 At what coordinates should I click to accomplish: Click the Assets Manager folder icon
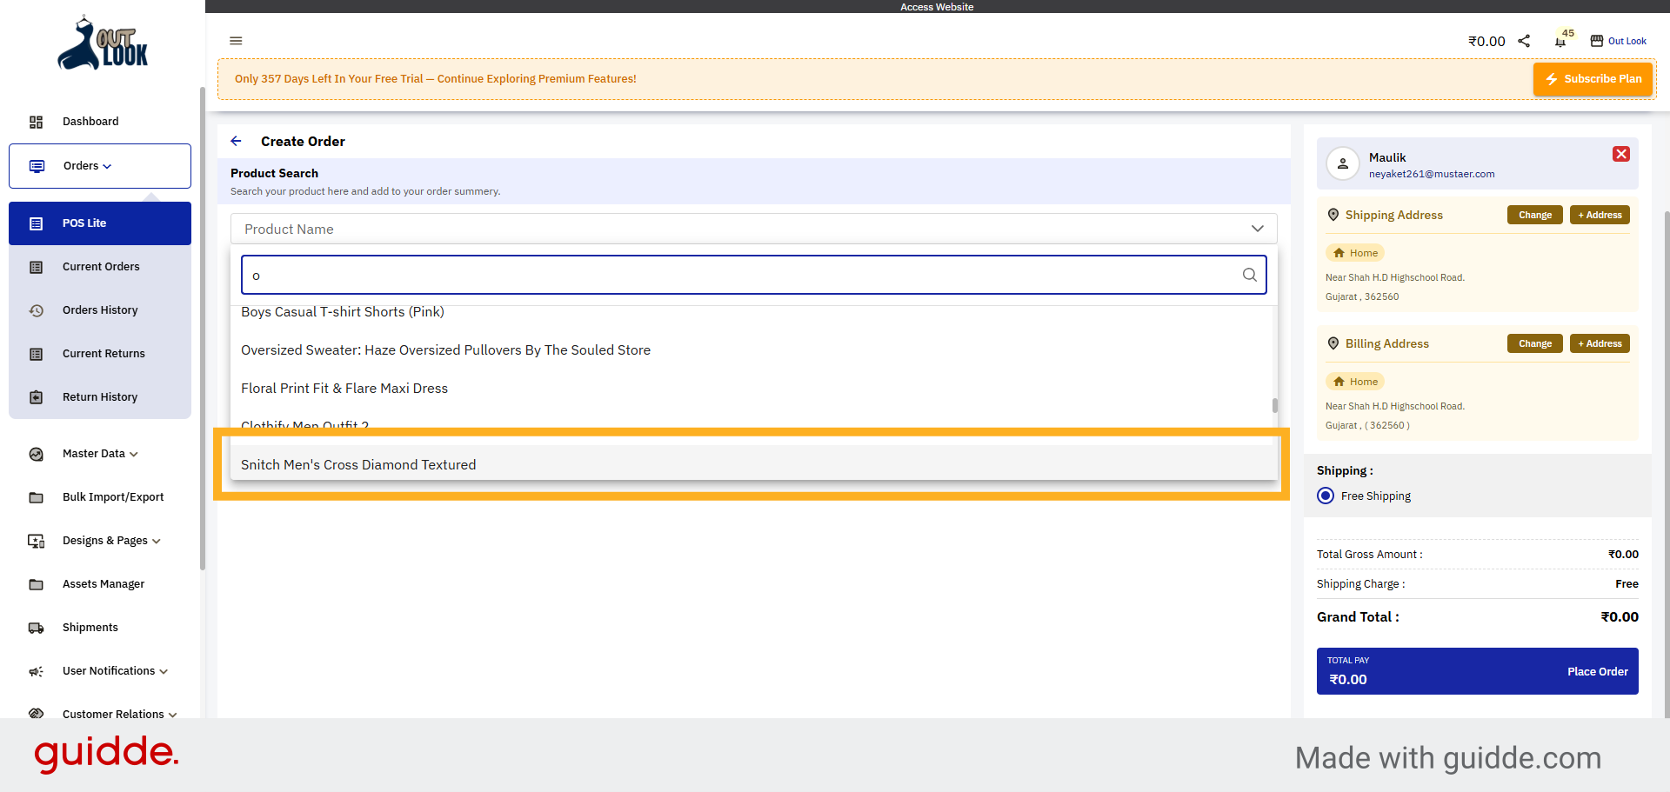coord(36,584)
